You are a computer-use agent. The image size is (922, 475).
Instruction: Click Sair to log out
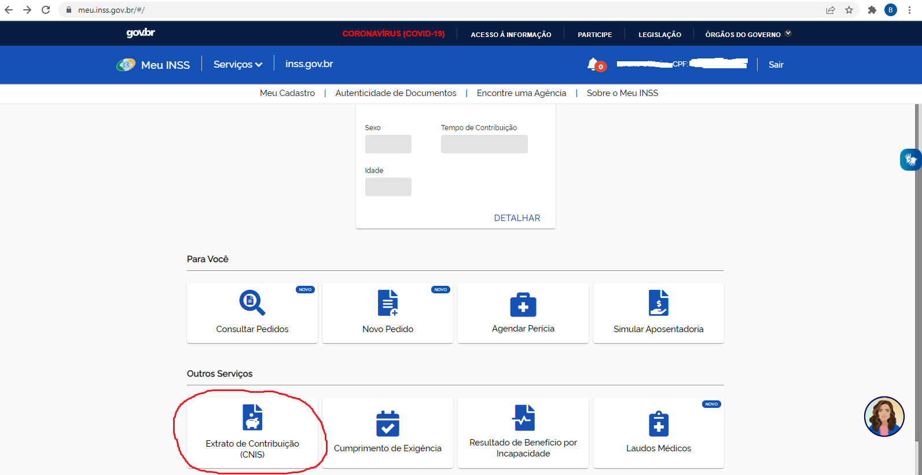(776, 65)
